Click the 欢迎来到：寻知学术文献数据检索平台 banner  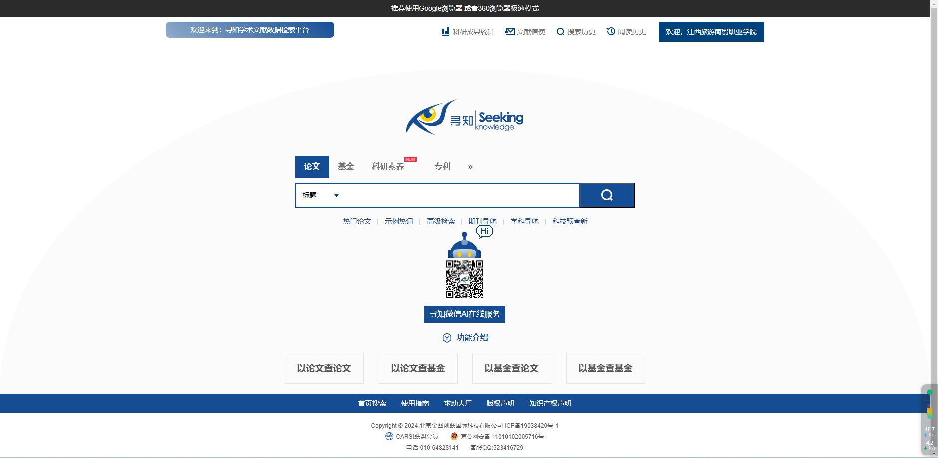(x=250, y=30)
